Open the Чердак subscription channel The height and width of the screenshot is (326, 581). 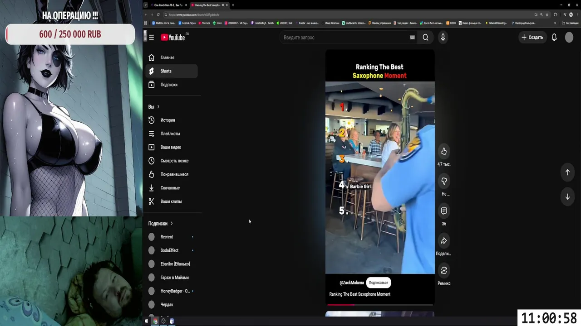[x=172, y=305]
